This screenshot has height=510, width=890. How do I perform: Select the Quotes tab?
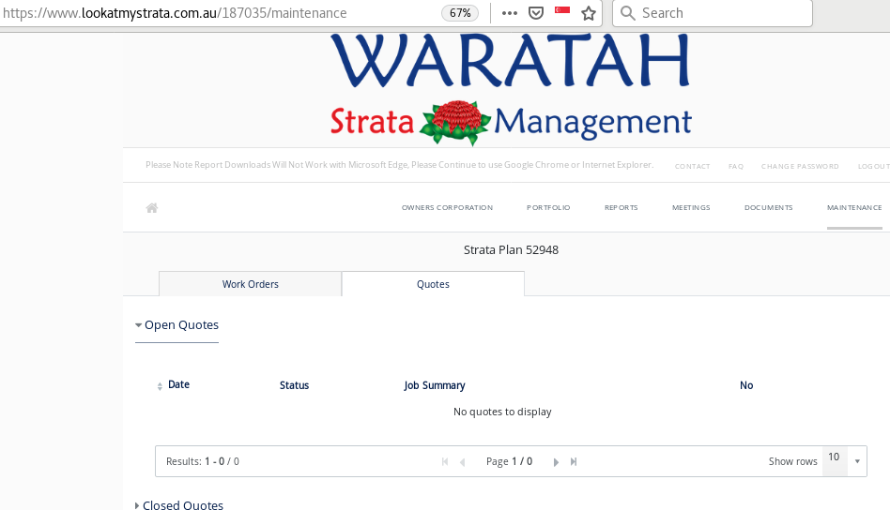(433, 284)
